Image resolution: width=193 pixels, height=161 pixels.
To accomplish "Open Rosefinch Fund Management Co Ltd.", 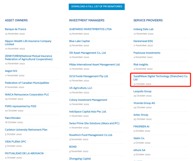I will (x=91, y=135).
